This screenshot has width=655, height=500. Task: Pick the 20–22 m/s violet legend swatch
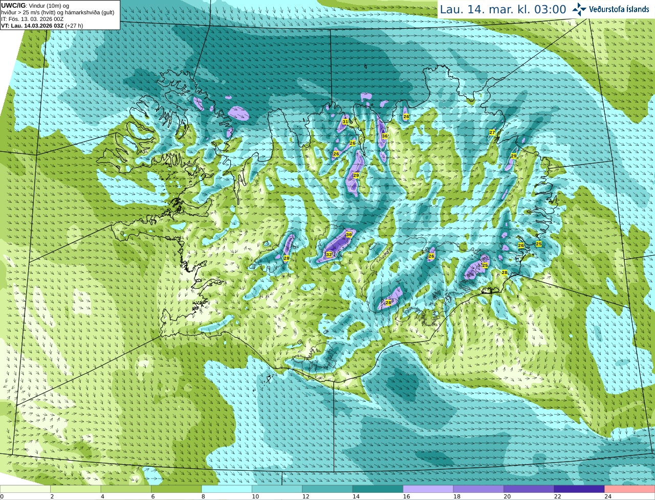529,489
